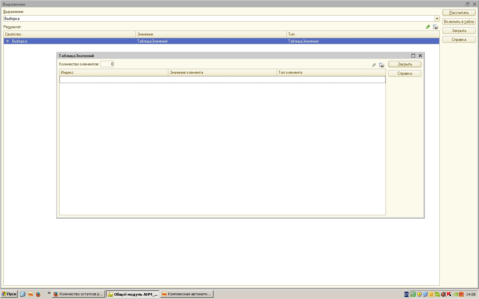Click the NVIDIA icon in the system tray
479x299 pixels.
[x=455, y=294]
